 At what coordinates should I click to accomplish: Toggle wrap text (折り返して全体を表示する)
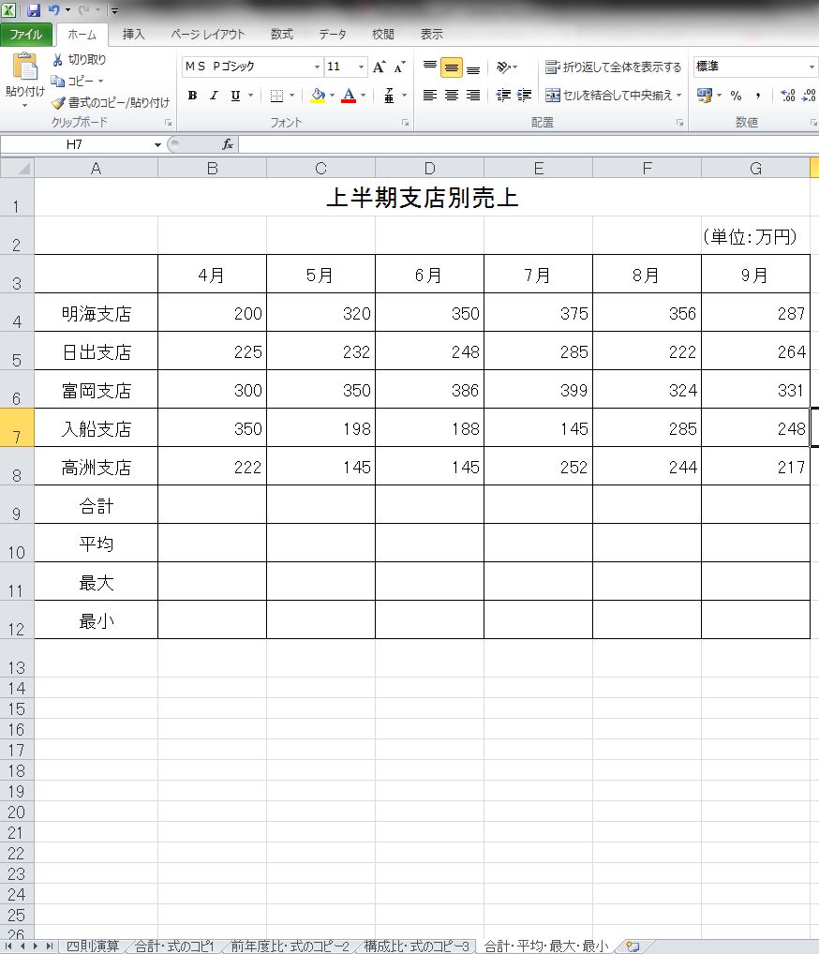coord(614,67)
